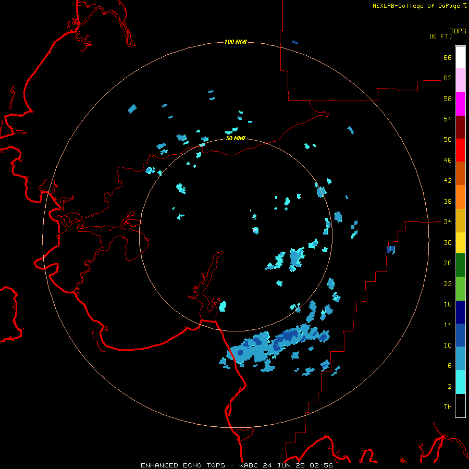Select the yellow swatch beside 30

click(x=460, y=243)
